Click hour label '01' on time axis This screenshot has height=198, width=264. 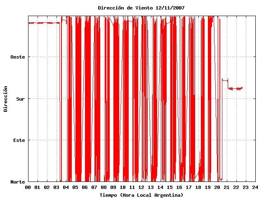pyautogui.click(x=38, y=187)
